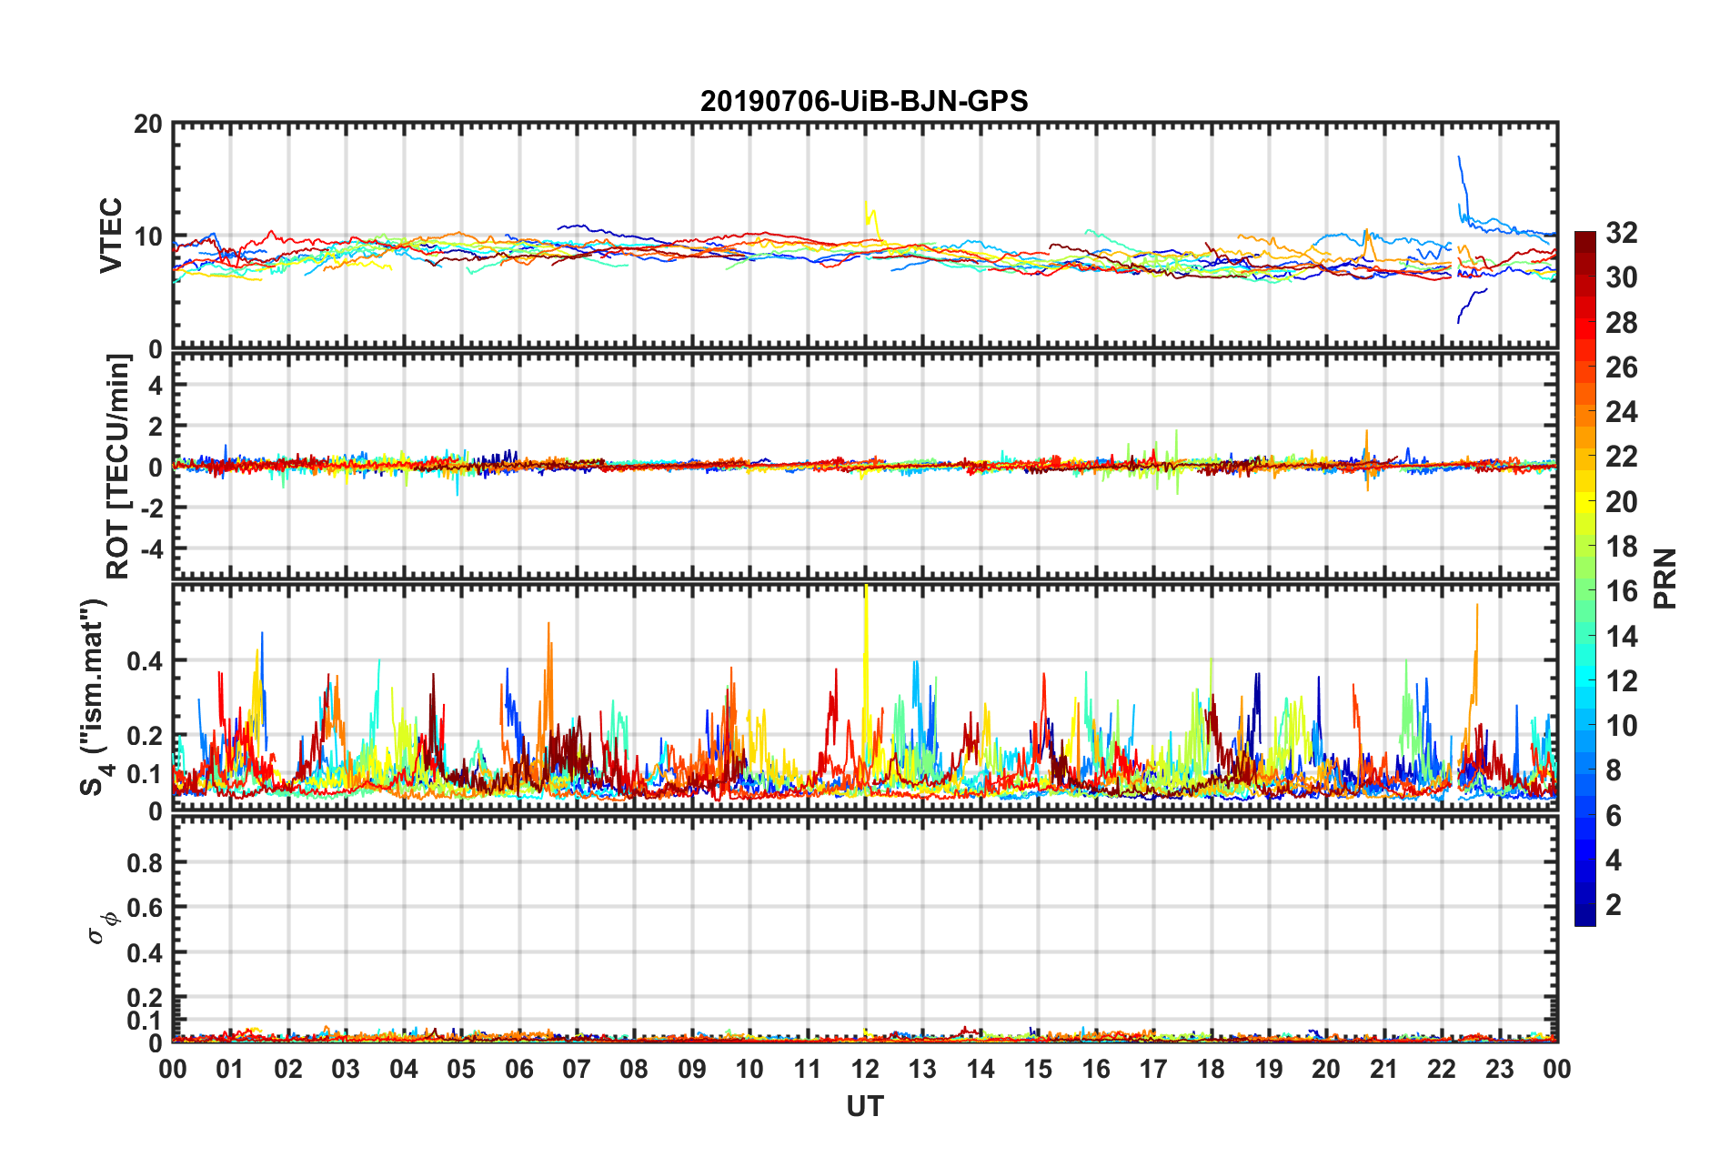Click x-axis tick label 01

pyautogui.click(x=230, y=1069)
